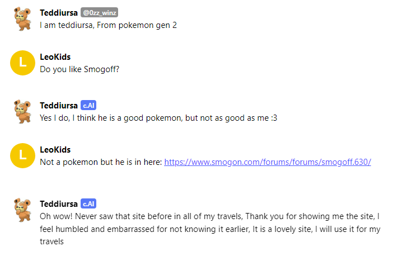Click the c.AI badge on the 'Oh wow!' message
Image resolution: width=412 pixels, height=256 pixels.
[88, 203]
